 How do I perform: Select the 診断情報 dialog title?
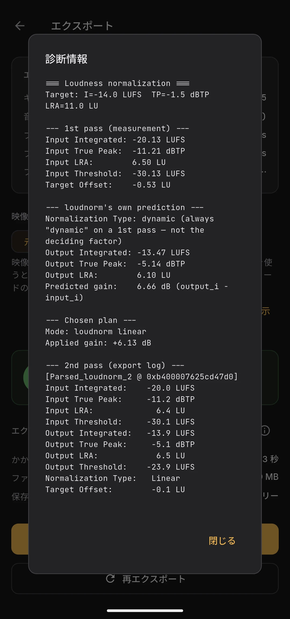tap(66, 59)
